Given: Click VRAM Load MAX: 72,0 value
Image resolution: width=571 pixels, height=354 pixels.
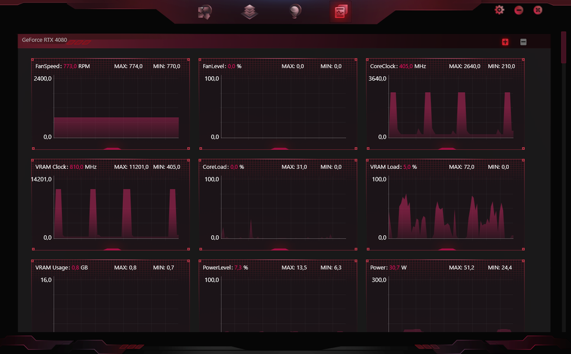Looking at the screenshot, I should 462,167.
